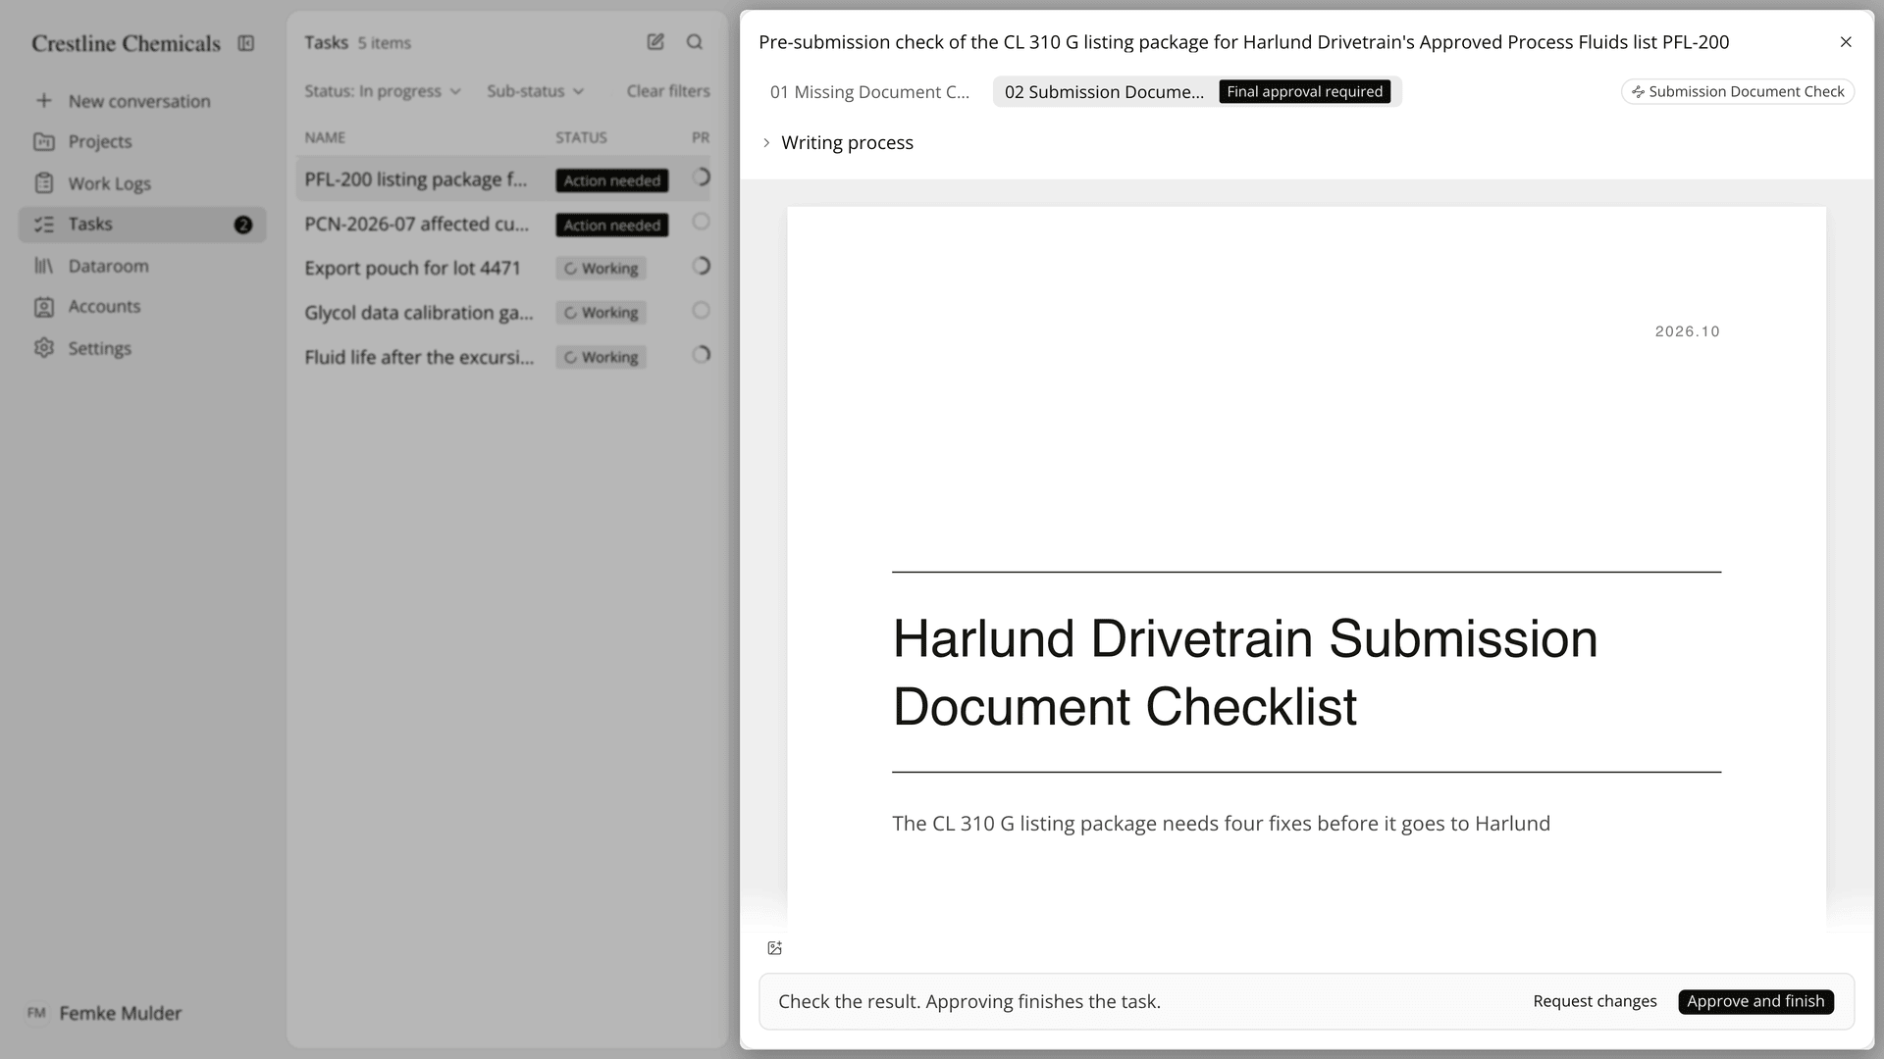Close the pre-submission check panel

1846,42
